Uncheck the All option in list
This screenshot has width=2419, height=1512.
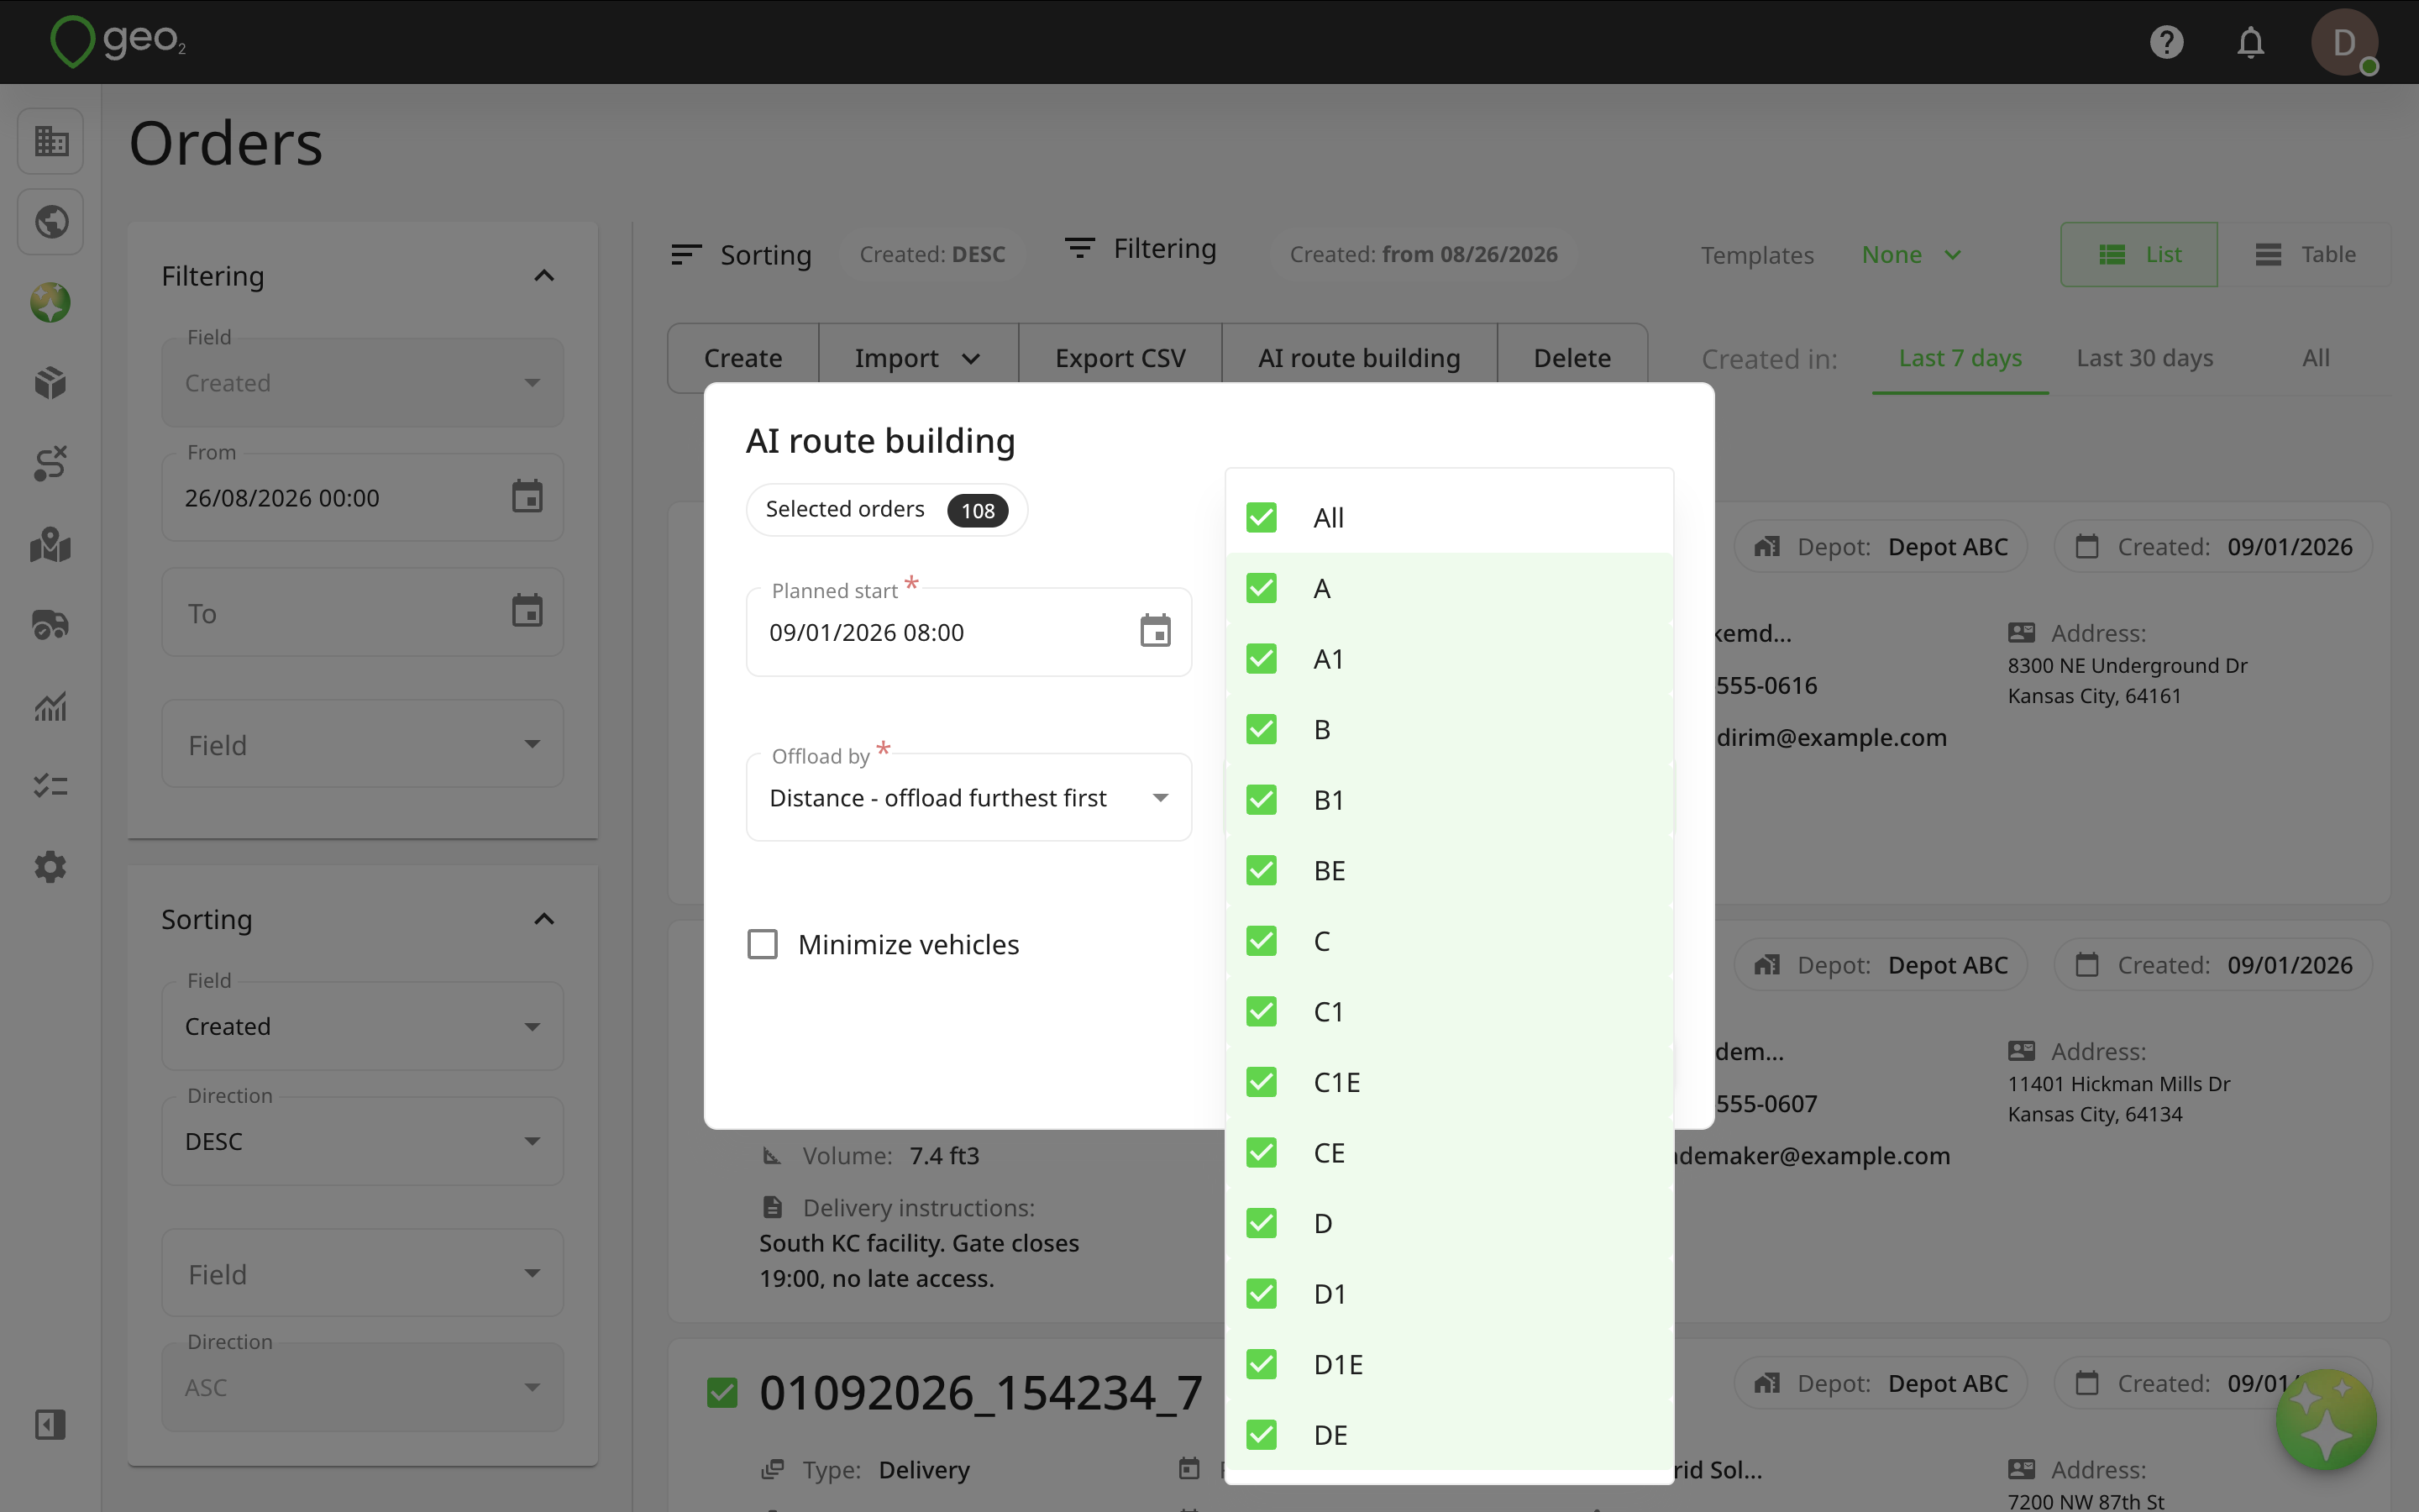pyautogui.click(x=1262, y=518)
